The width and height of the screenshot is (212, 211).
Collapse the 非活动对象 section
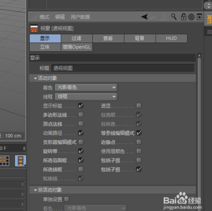pos(35,190)
